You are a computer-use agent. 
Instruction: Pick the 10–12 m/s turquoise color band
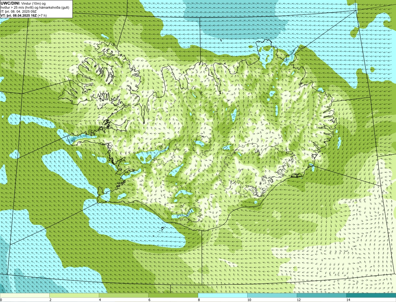(x=272, y=296)
